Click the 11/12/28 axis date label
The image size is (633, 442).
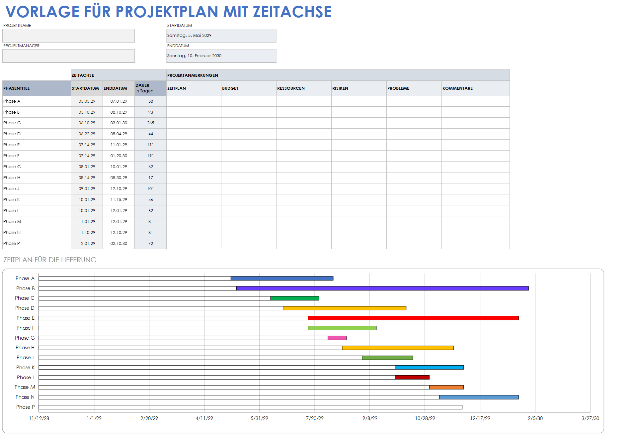tap(39, 418)
